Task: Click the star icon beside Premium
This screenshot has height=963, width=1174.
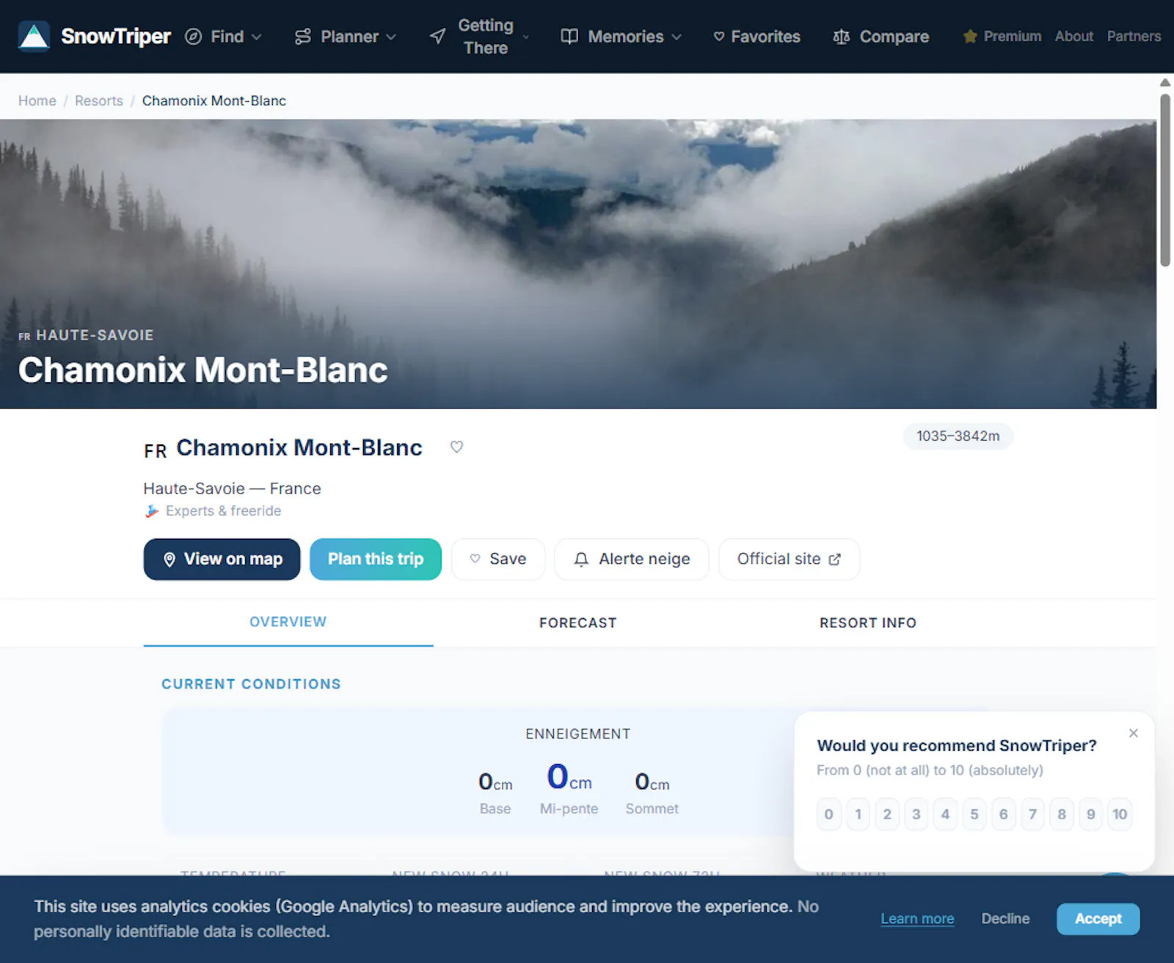Action: tap(970, 36)
